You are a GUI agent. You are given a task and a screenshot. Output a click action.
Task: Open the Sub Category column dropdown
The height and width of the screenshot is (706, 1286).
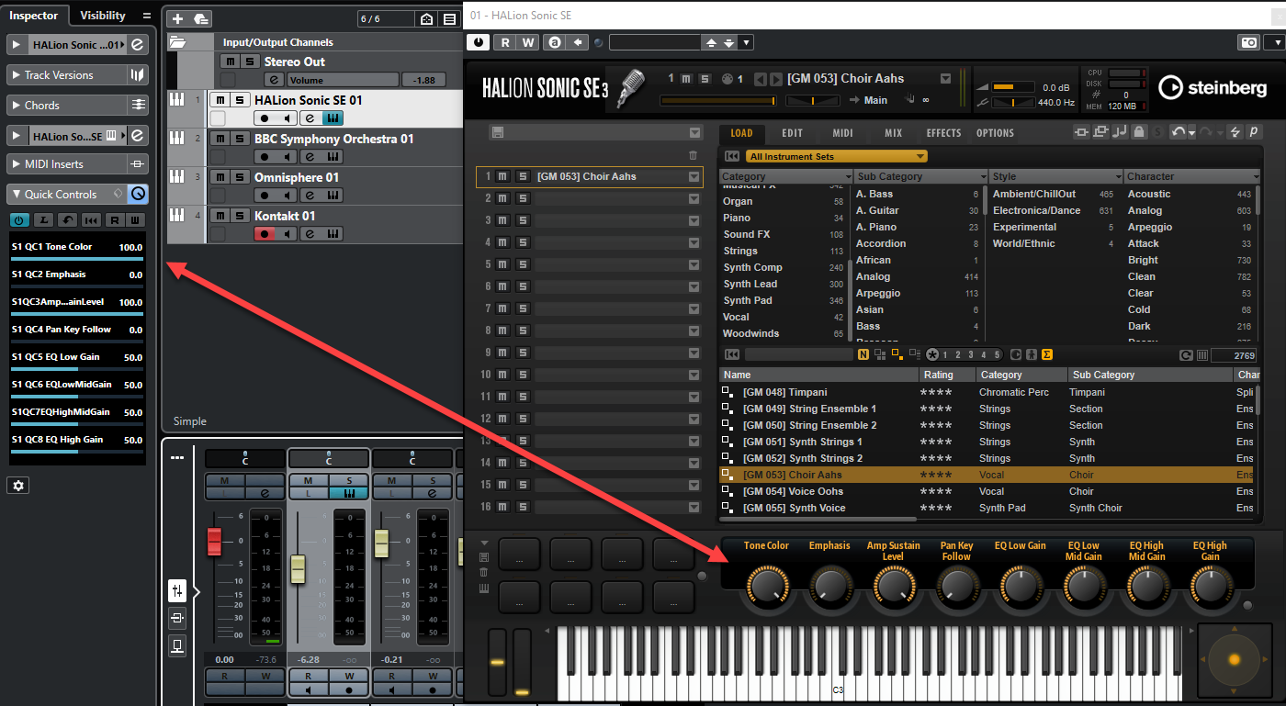(x=982, y=176)
